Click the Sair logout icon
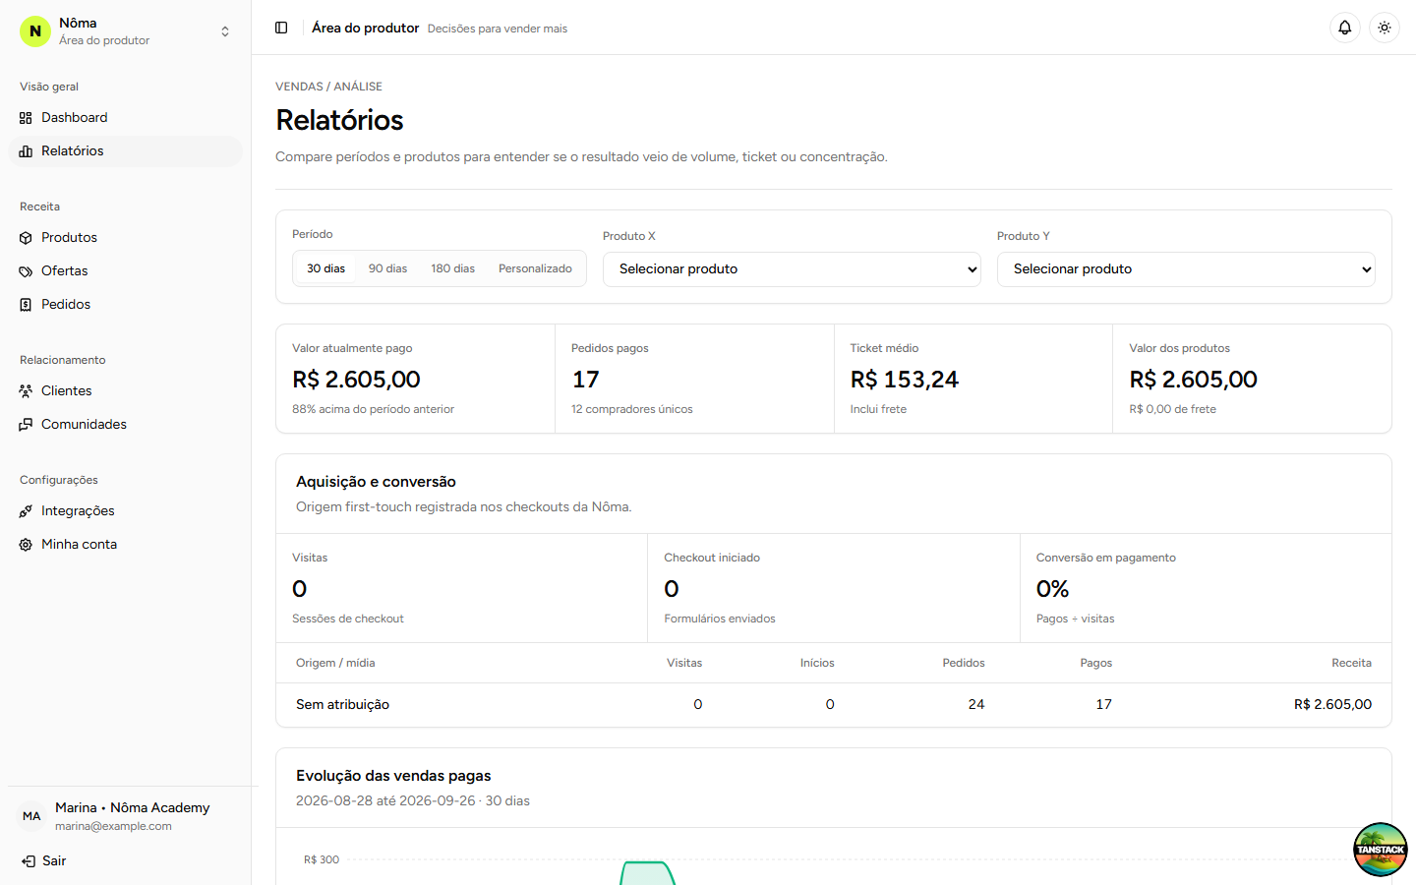The width and height of the screenshot is (1416, 885). [29, 861]
